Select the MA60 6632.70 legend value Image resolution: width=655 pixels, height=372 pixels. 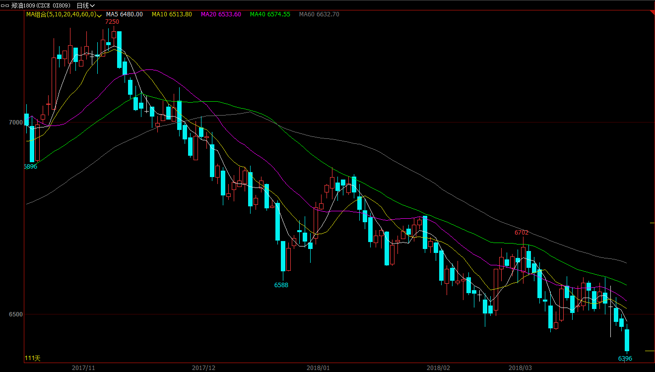[319, 14]
